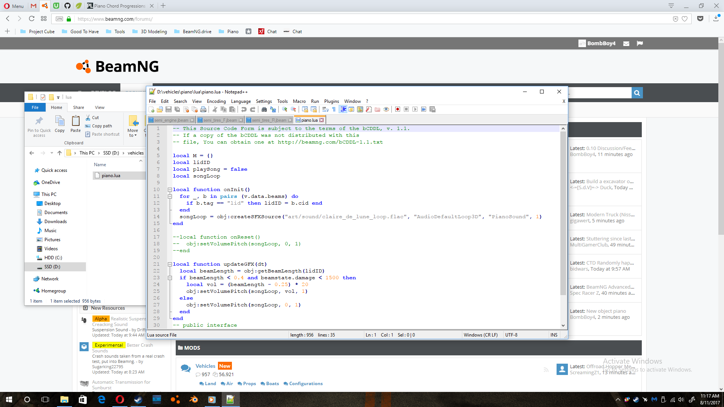This screenshot has height=407, width=724.
Task: Collapse the for loop fold on line 11
Action: tap(170, 196)
